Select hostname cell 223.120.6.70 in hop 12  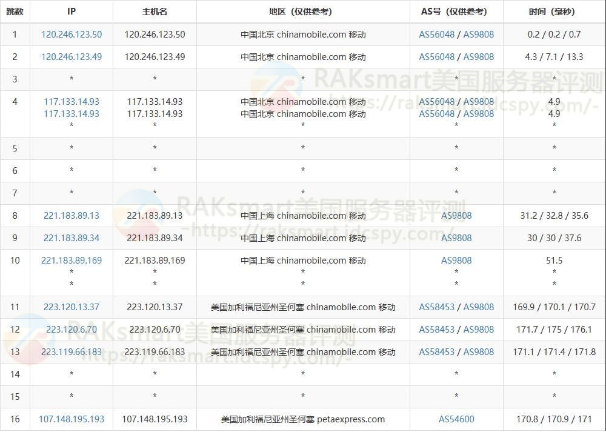(x=155, y=330)
